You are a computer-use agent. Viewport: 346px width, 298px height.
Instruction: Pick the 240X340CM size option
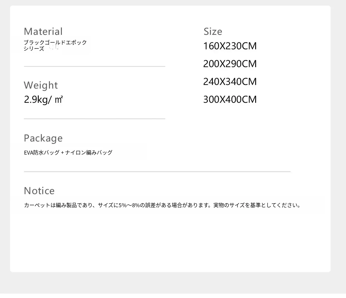(x=230, y=82)
